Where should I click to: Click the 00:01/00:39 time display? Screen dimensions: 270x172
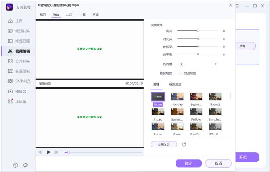(x=134, y=84)
